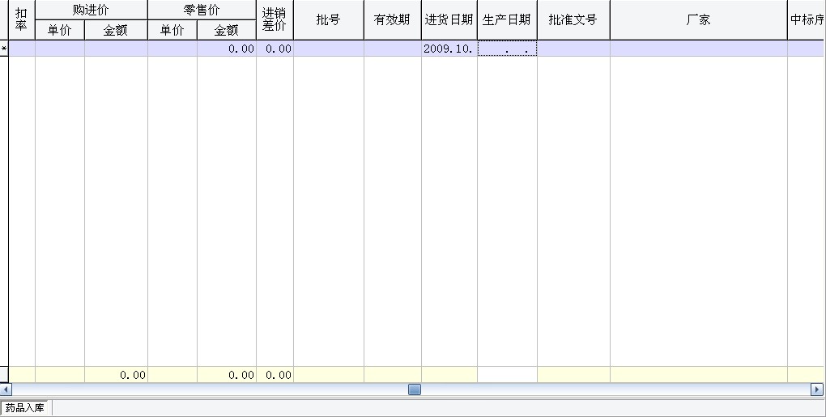Click the 进销差价 column header
Image resolution: width=826 pixels, height=417 pixels.
coord(275,19)
